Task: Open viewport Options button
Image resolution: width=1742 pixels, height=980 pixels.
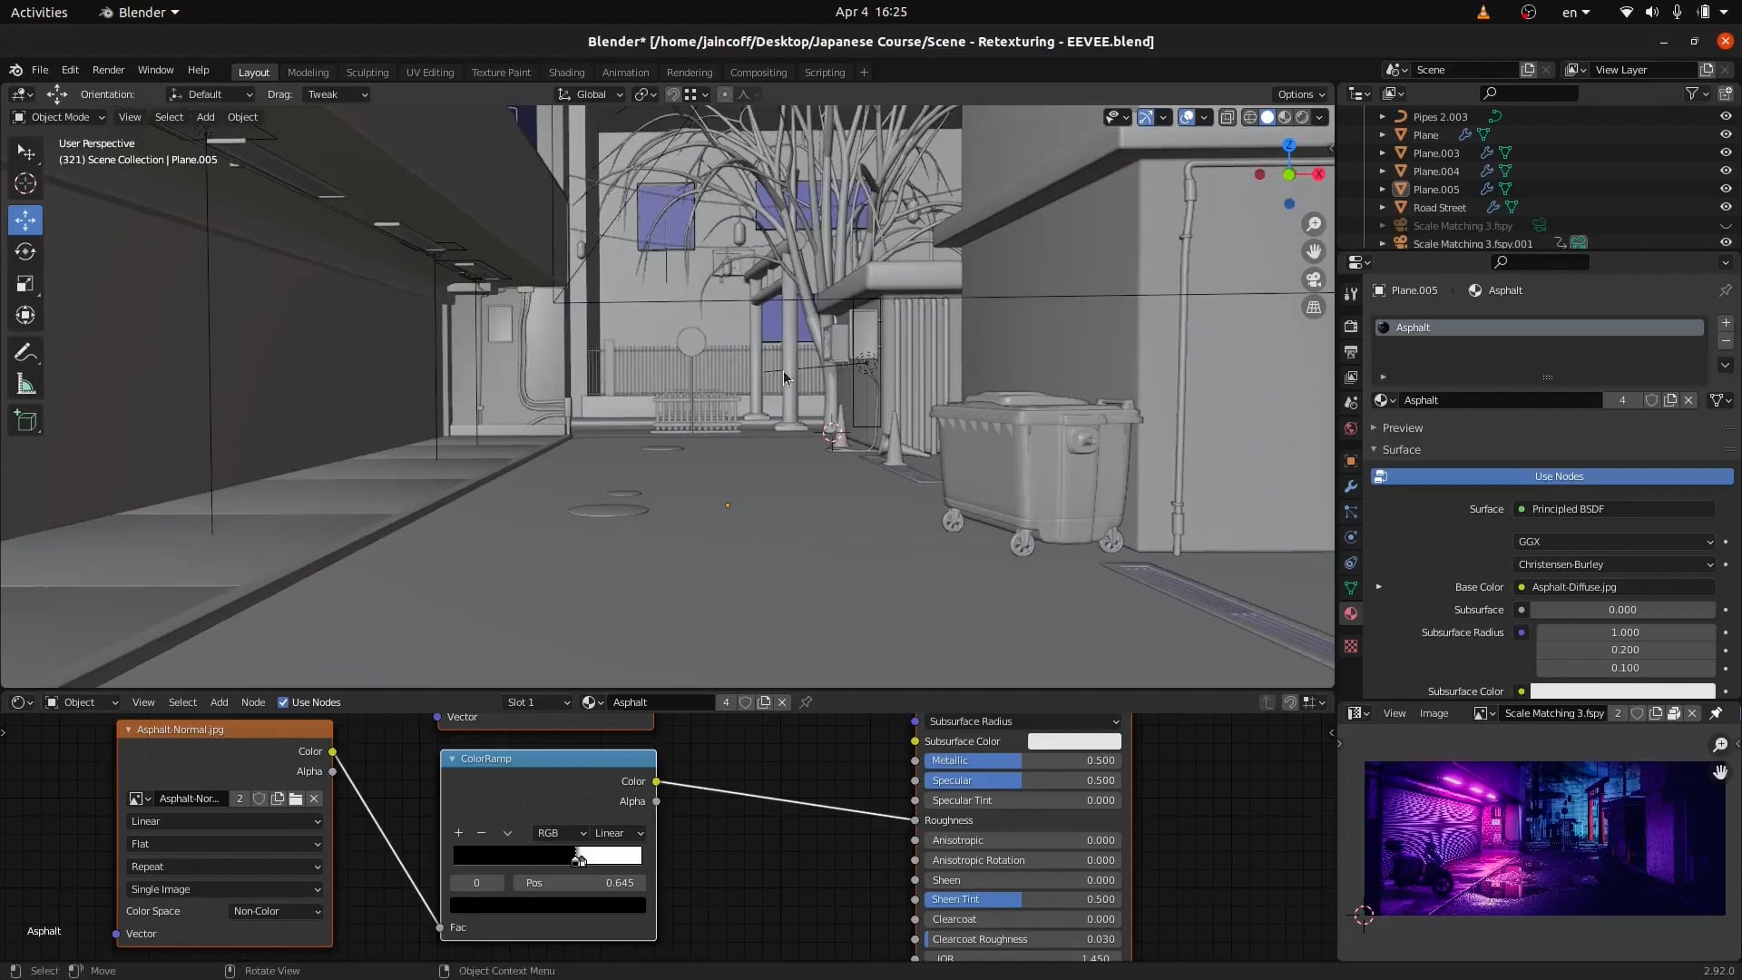Action: 1300,94
